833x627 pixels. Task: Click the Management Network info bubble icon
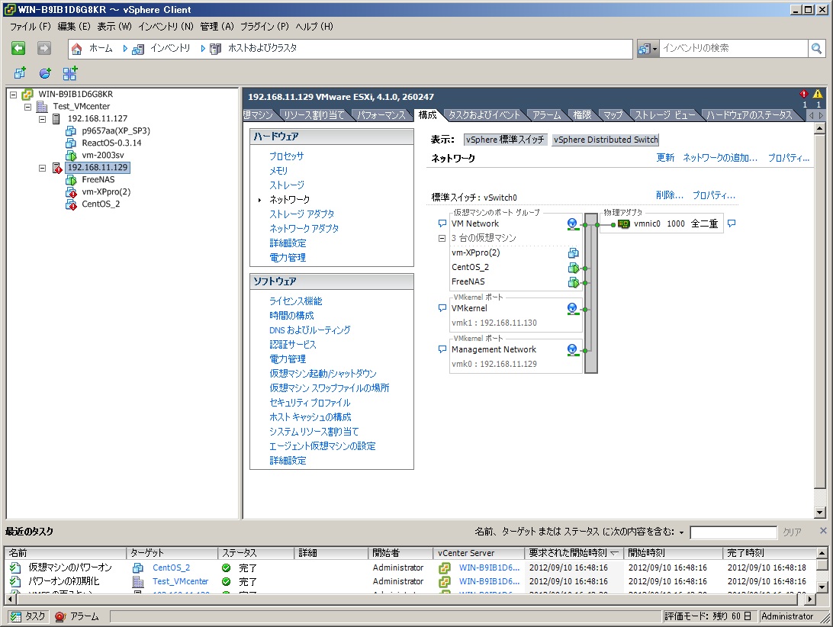(442, 349)
